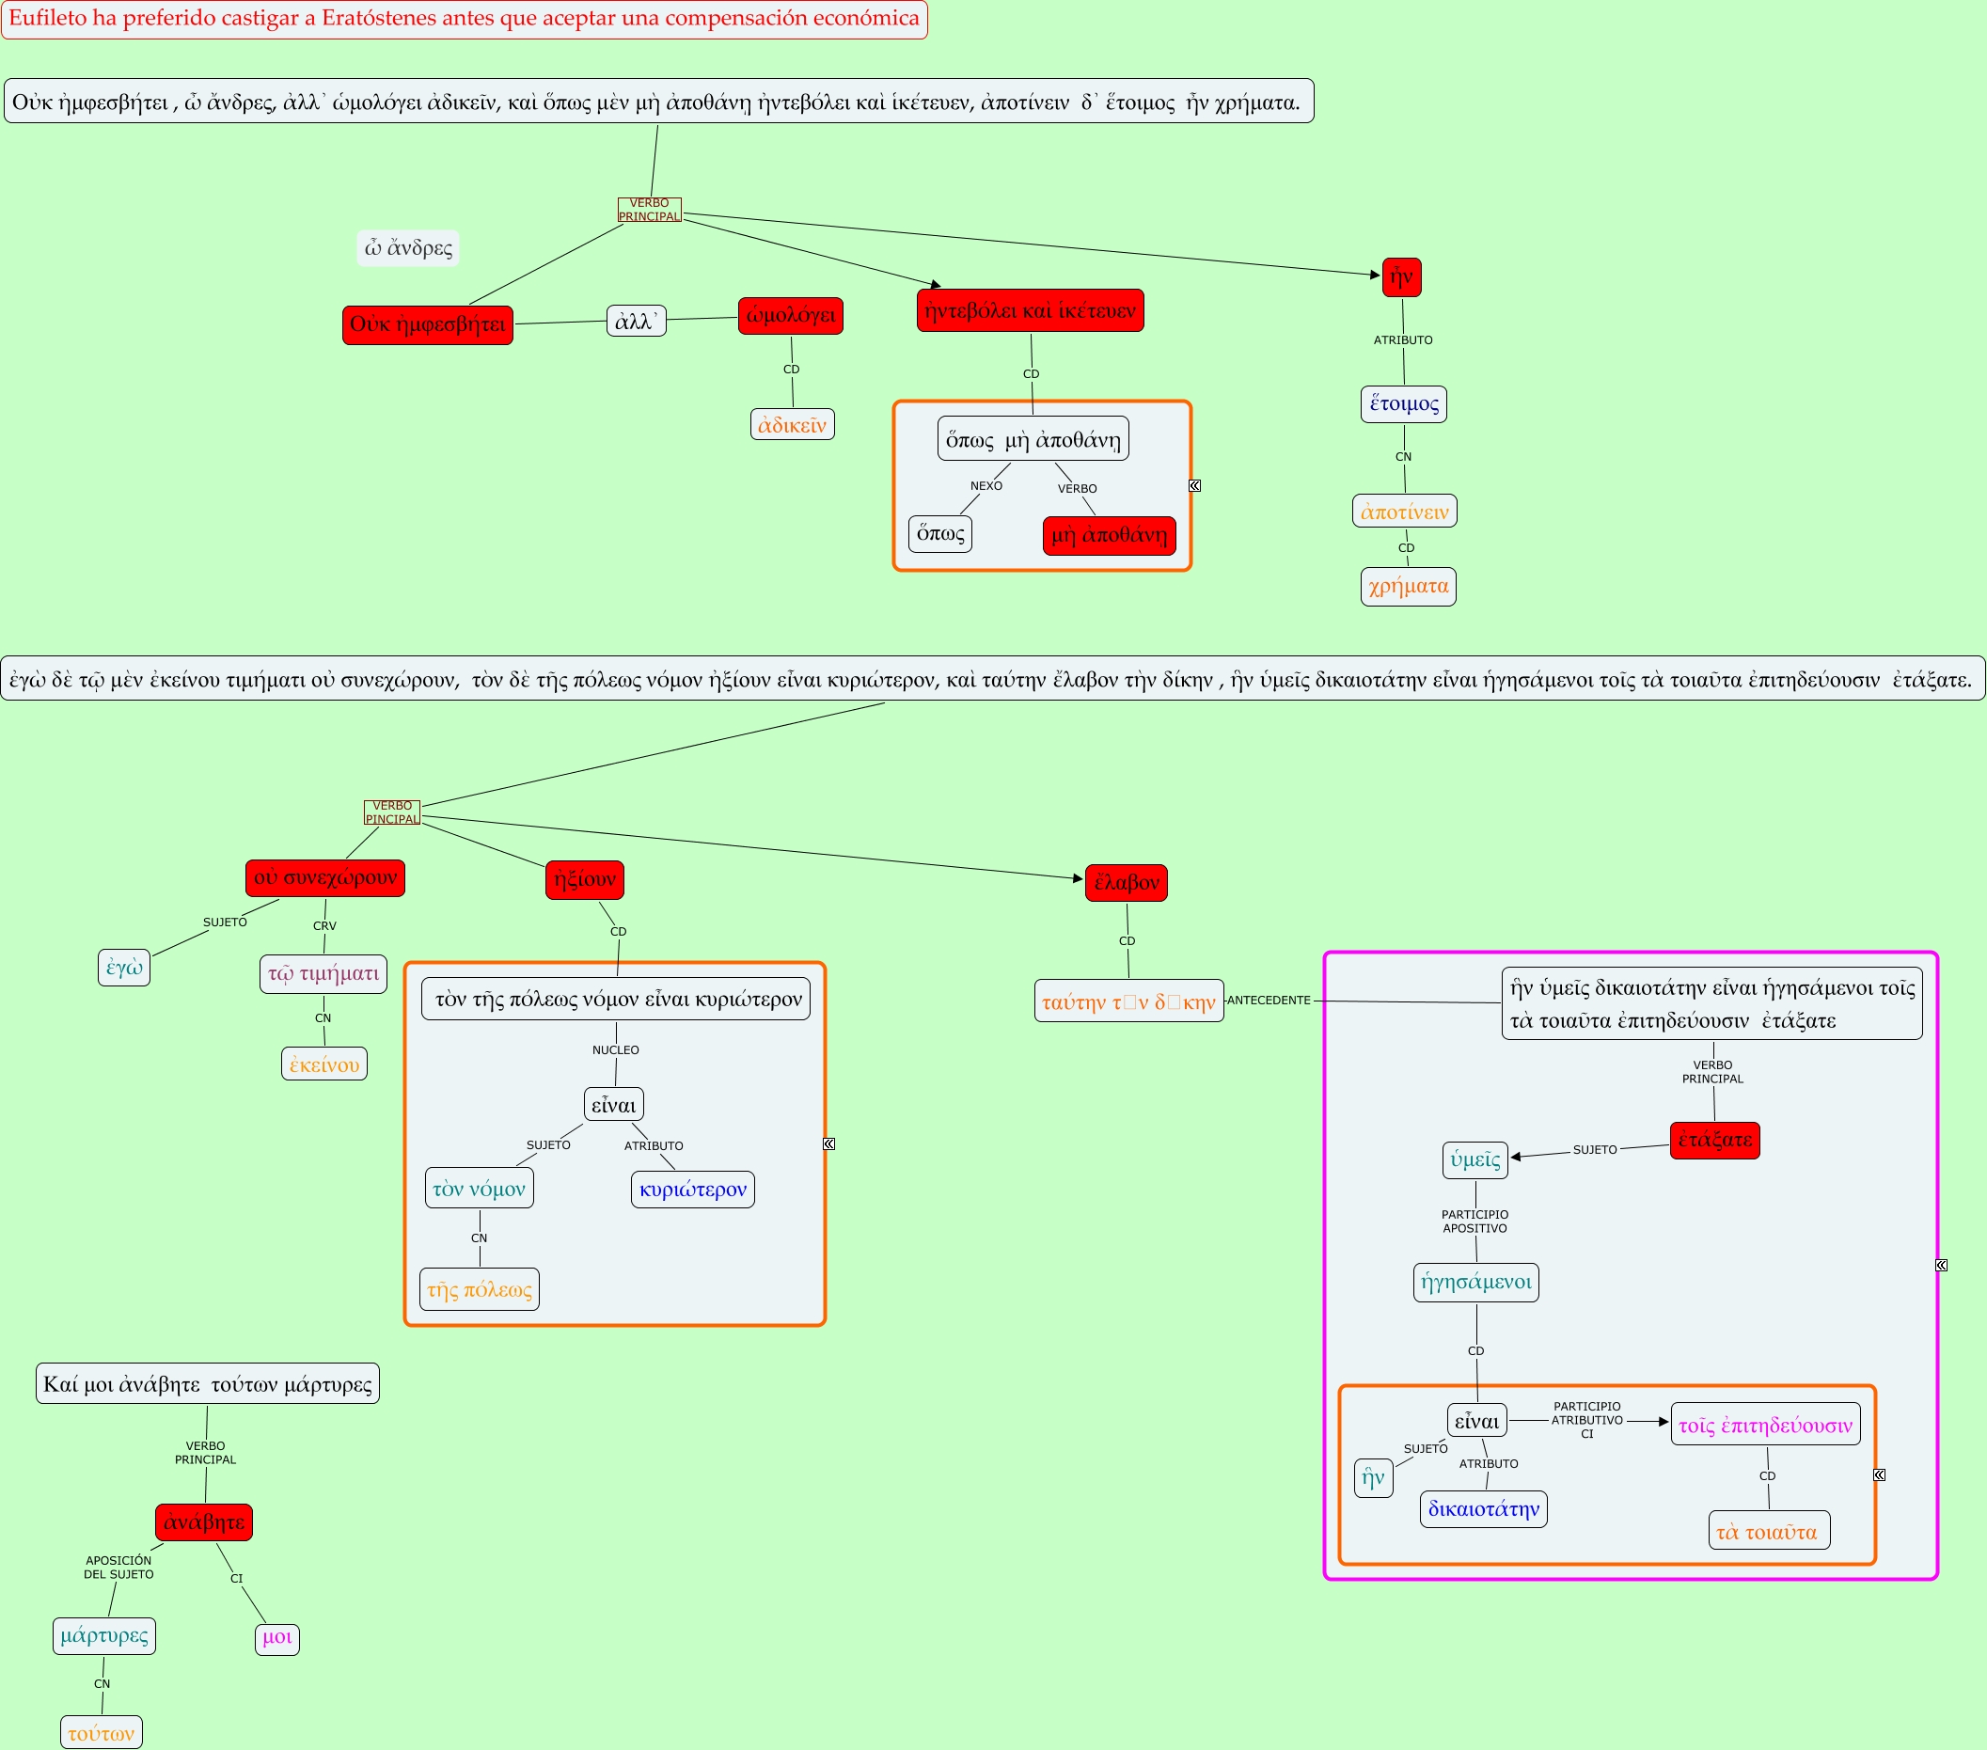The height and width of the screenshot is (1750, 1987).
Task: Collapse the magenta relative clause group
Action: pos(1941,1265)
